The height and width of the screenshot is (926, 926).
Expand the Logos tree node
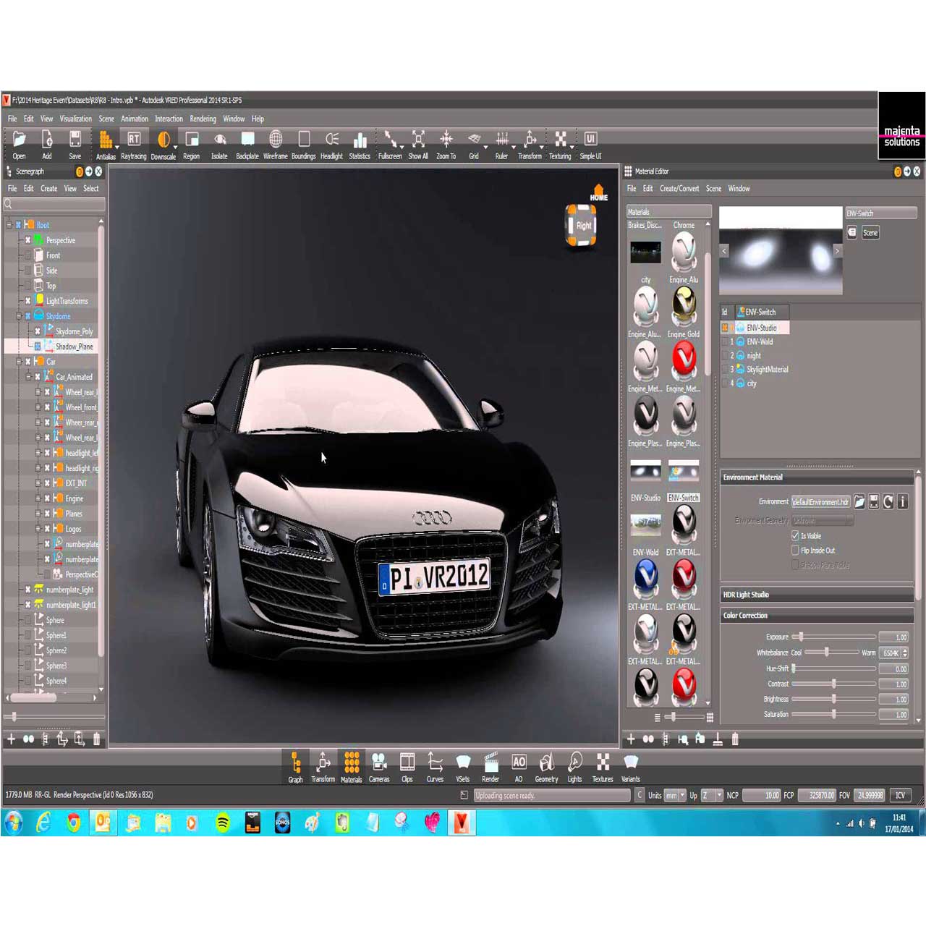tap(38, 529)
